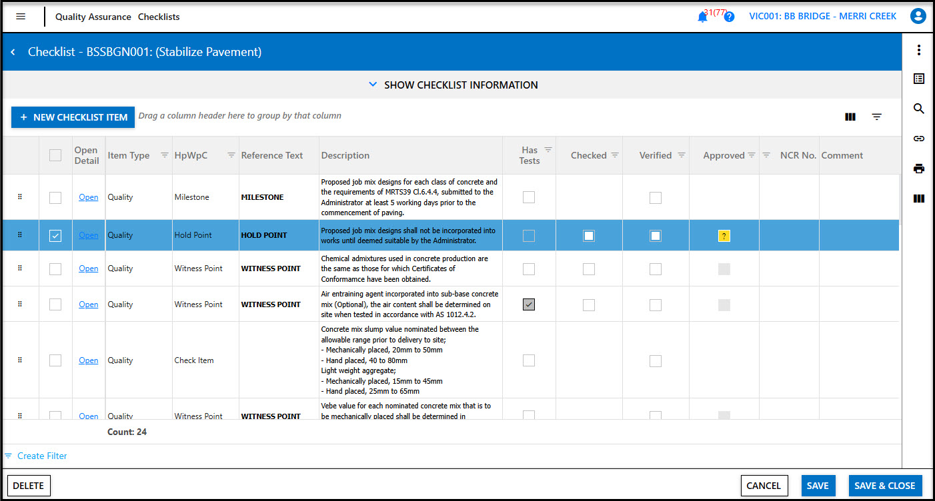Screen dimensions: 935x501
Task: Open Approved column filter
Action: click(752, 155)
